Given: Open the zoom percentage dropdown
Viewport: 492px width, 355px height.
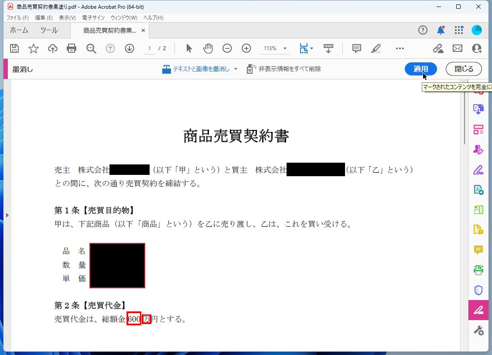Looking at the screenshot, I should [x=284, y=48].
